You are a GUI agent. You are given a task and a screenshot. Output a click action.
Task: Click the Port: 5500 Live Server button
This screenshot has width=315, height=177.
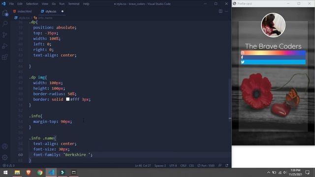tap(206, 166)
